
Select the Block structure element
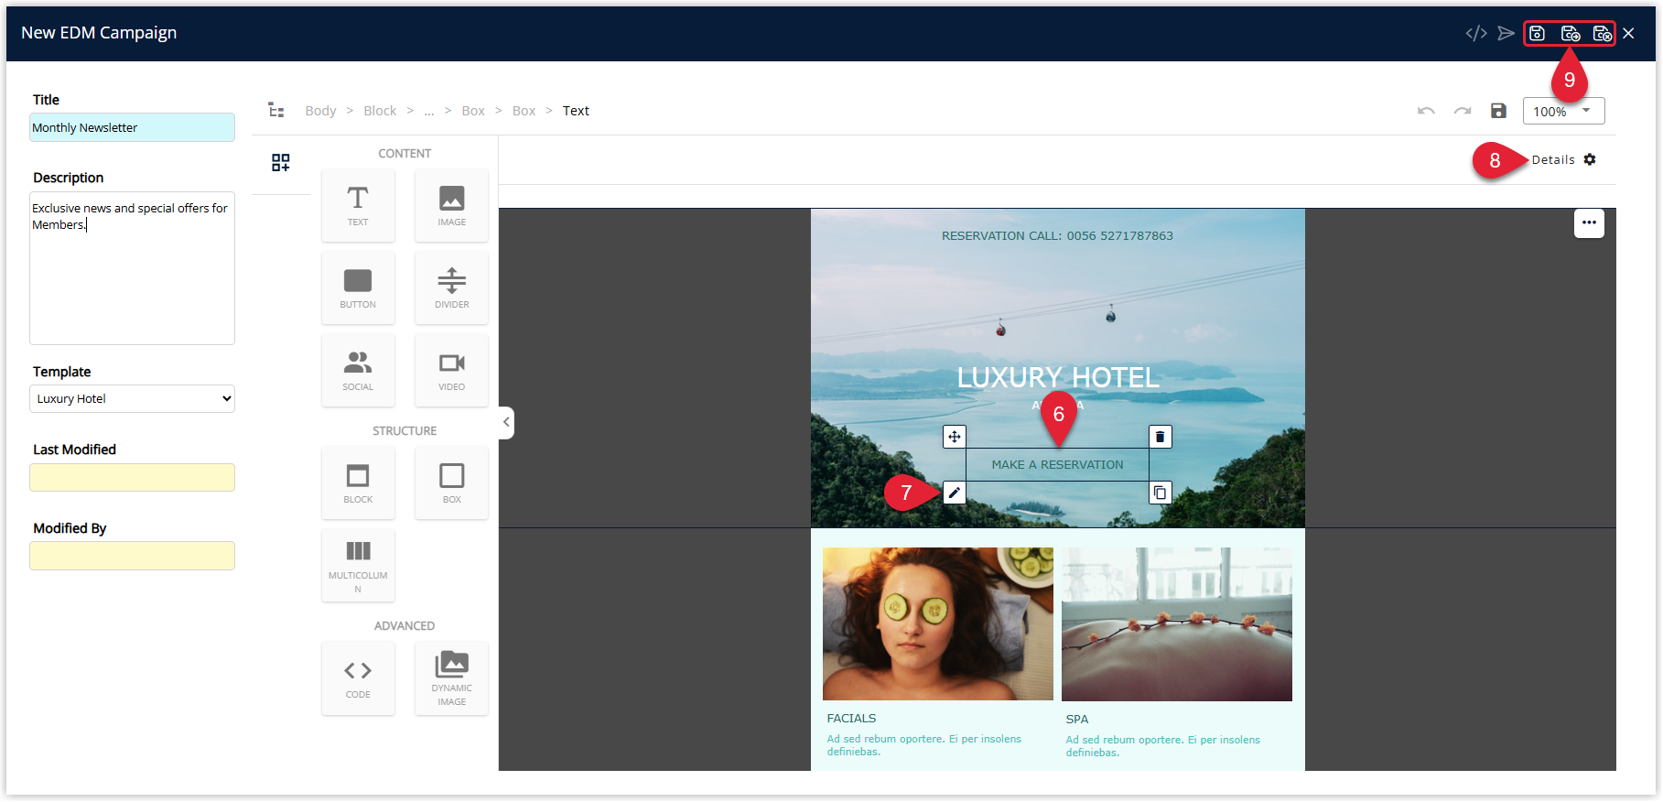click(358, 482)
